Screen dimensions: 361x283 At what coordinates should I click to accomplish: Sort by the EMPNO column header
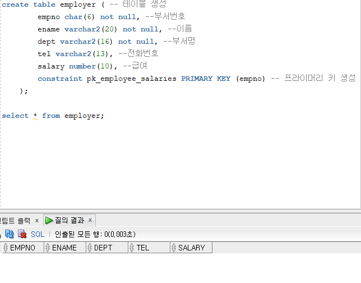[23, 248]
